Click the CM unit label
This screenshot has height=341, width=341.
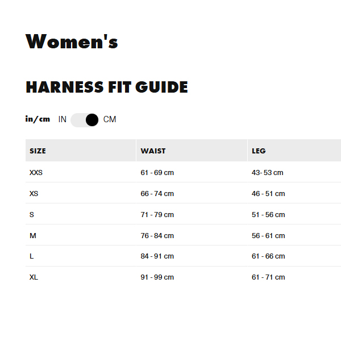(110, 119)
